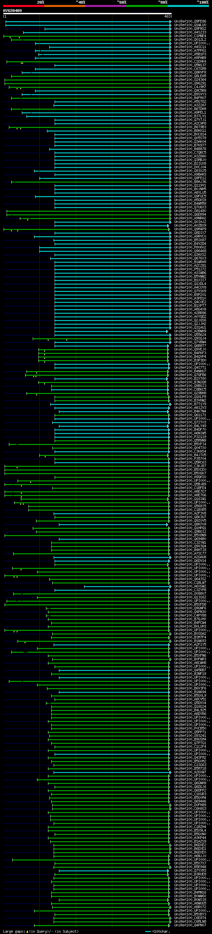Select label UniRef100_Q8LEA5
The height and width of the screenshot is (934, 212).
click(190, 76)
